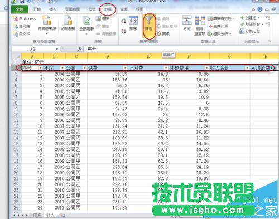
Task: Click the 清除 clear filter item
Action: pos(163,18)
